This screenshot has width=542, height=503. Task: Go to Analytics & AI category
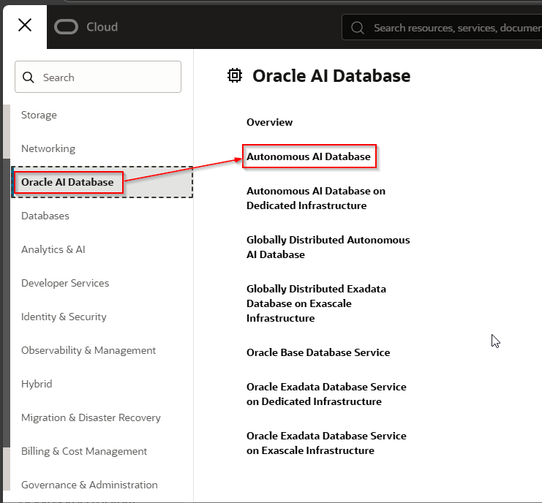[53, 249]
